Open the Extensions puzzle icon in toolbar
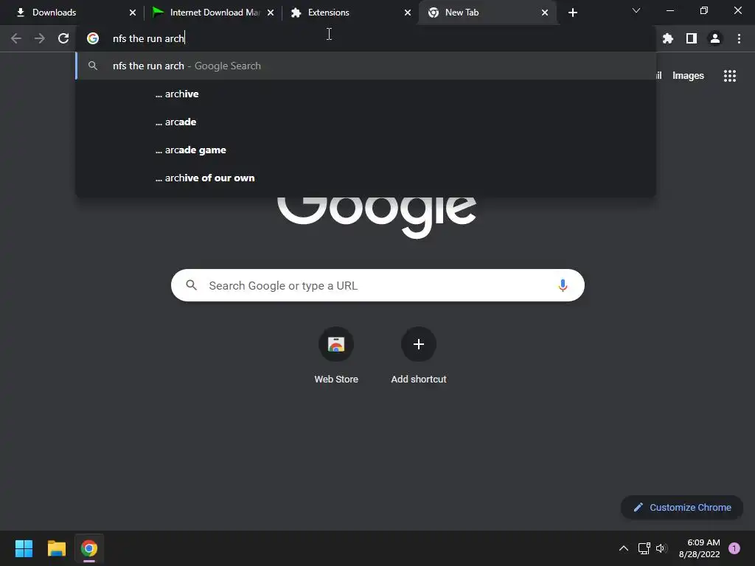The width and height of the screenshot is (755, 566). point(668,38)
